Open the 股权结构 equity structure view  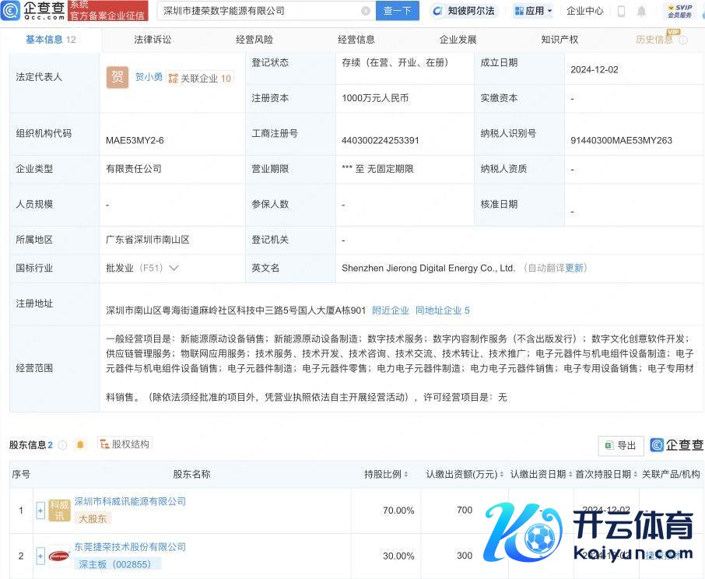tap(124, 444)
